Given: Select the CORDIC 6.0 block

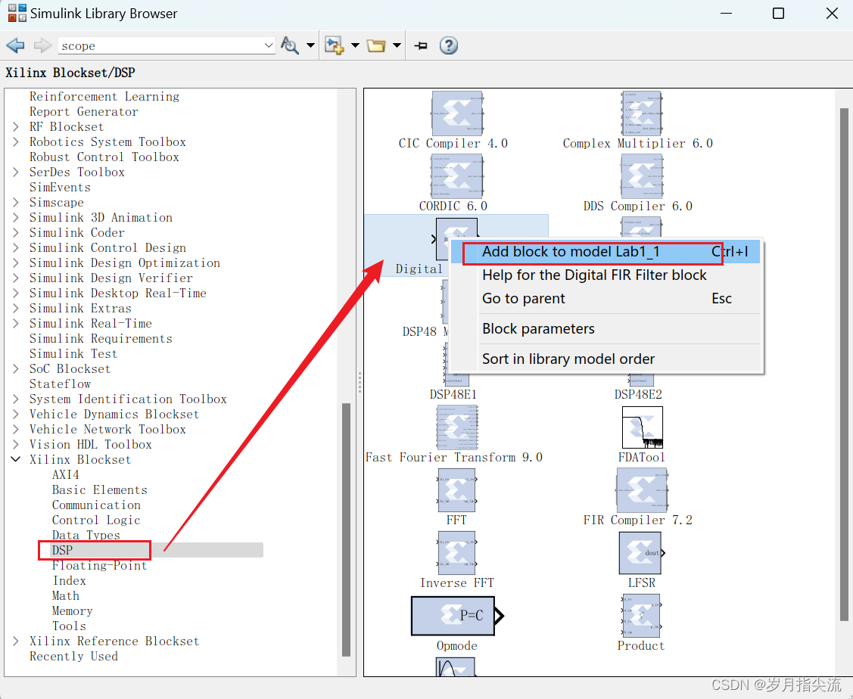Looking at the screenshot, I should tap(457, 176).
